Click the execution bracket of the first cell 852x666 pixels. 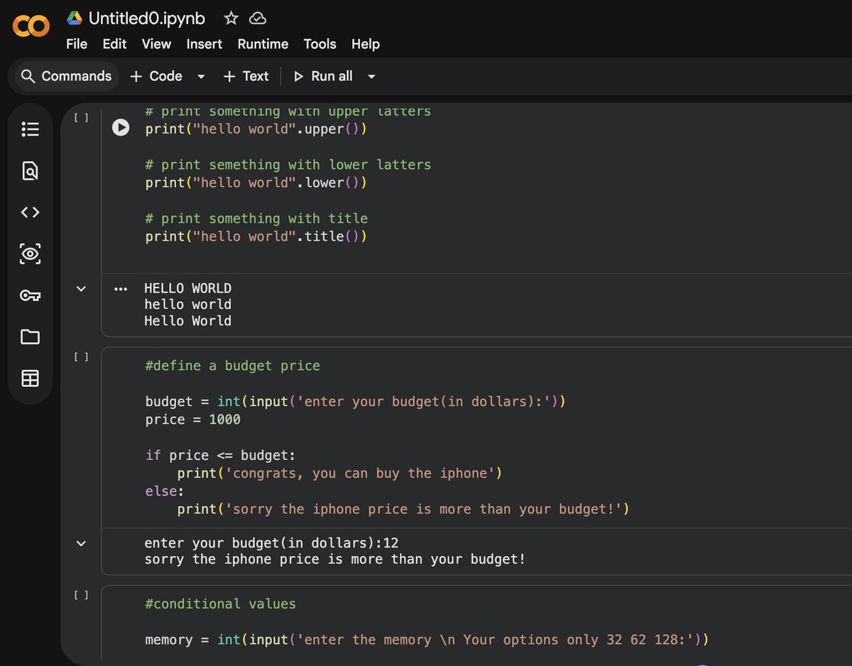(x=82, y=118)
